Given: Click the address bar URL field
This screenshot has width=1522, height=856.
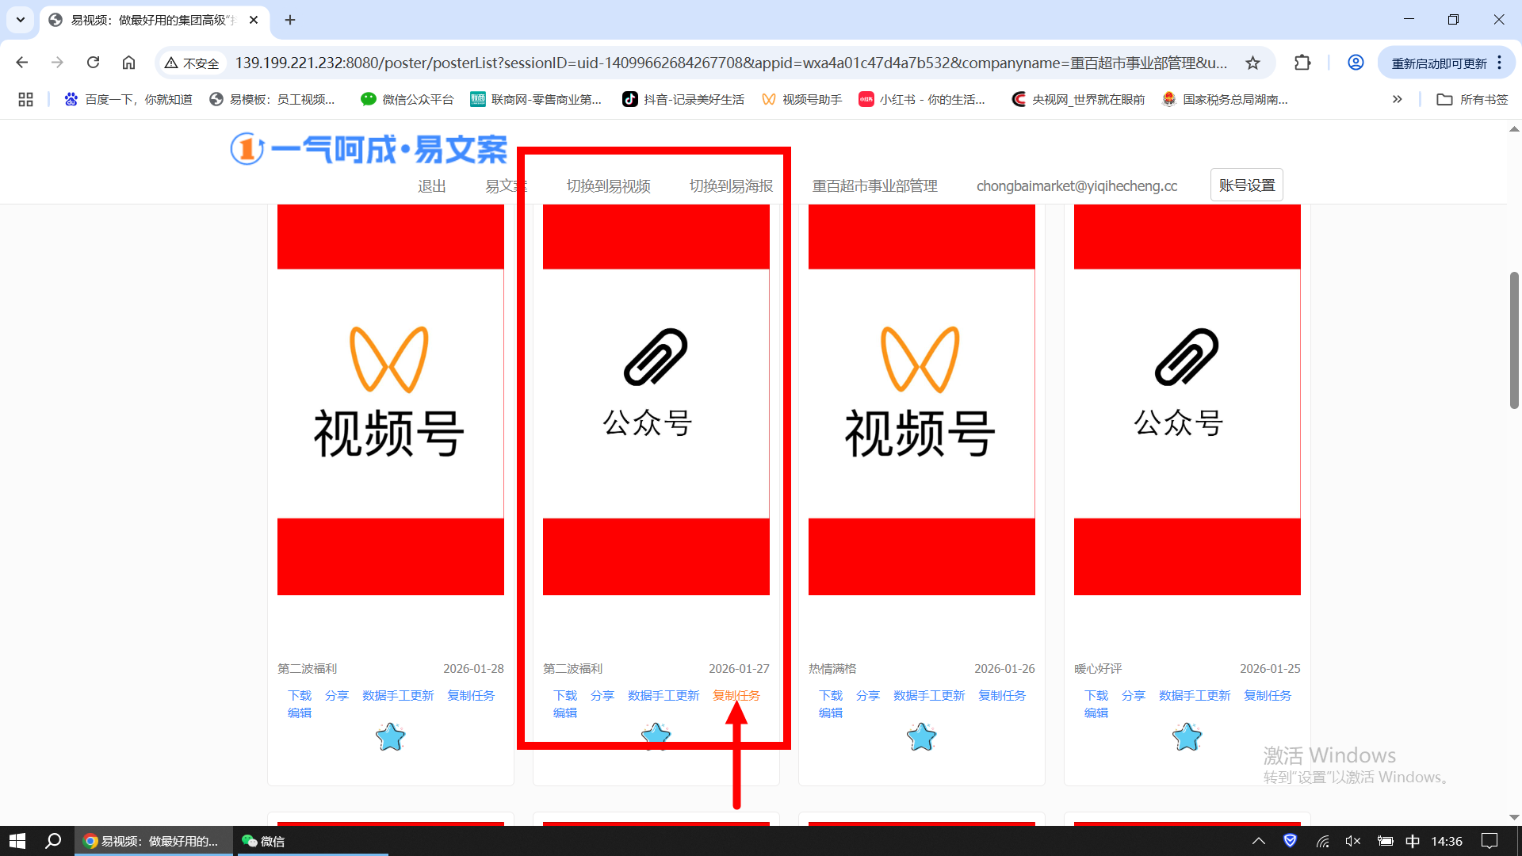Looking at the screenshot, I should pos(731,63).
